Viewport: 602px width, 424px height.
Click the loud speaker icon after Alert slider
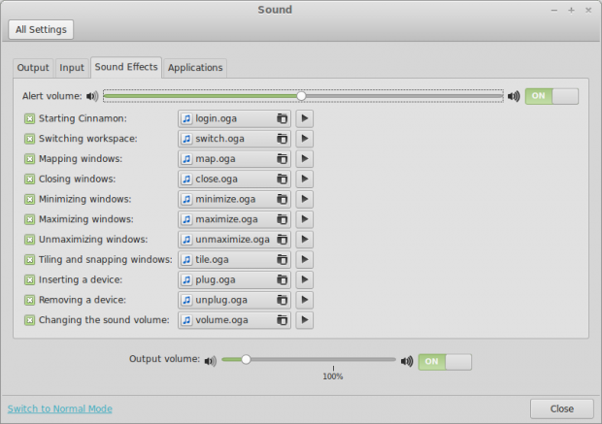pos(513,96)
